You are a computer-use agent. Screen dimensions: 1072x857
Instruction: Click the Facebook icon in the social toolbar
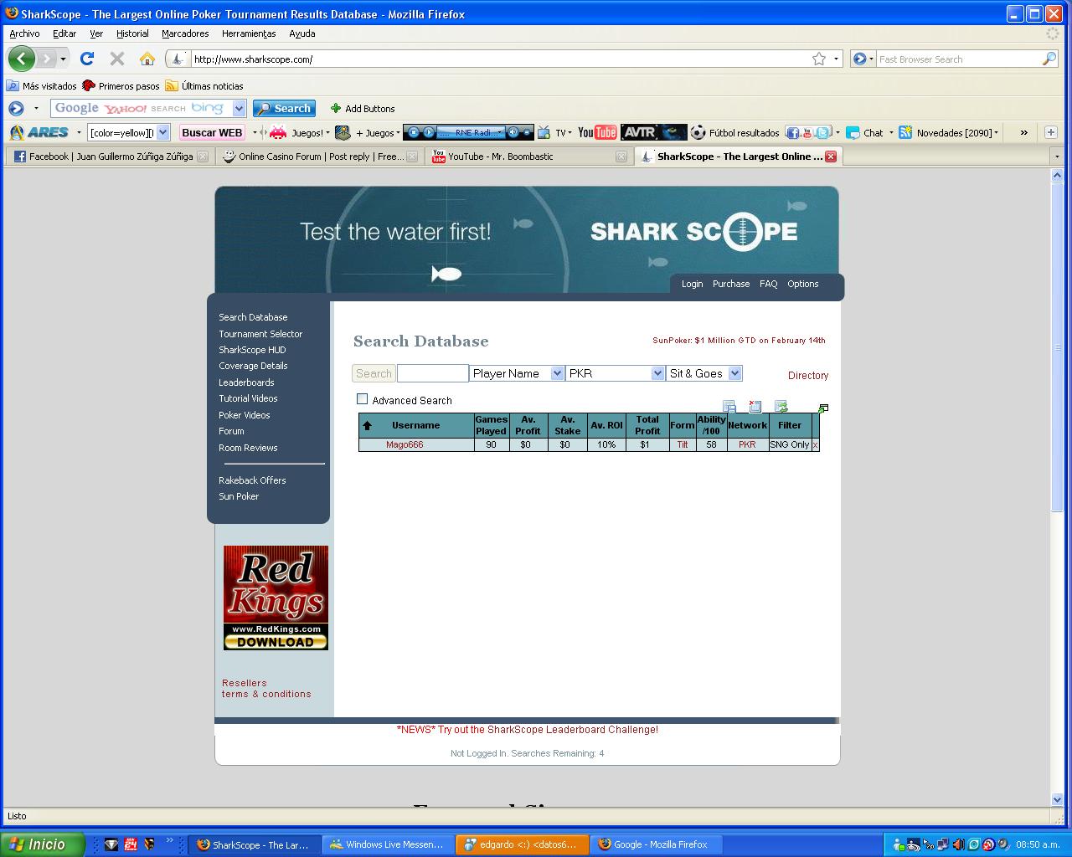coord(792,132)
